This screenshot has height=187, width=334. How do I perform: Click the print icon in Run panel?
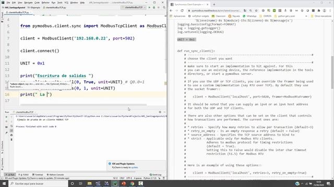[x=11, y=135]
